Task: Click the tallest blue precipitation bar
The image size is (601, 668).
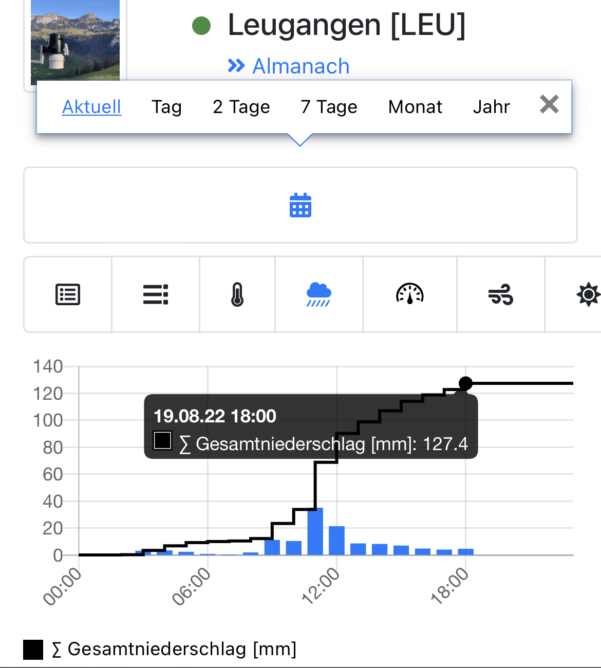Action: point(315,531)
